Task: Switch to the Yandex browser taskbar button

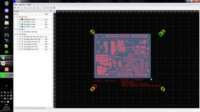Action: [x=7, y=63]
